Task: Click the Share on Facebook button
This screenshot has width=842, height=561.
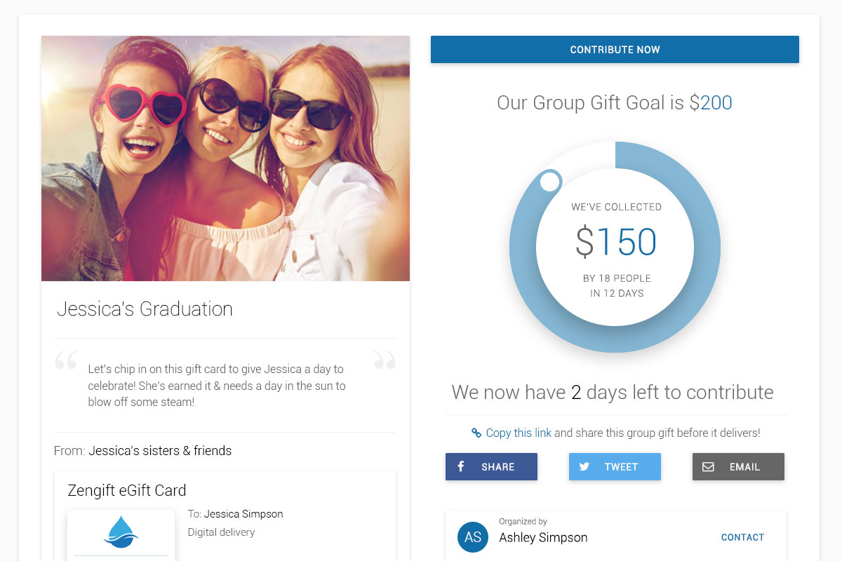Action: click(x=491, y=466)
